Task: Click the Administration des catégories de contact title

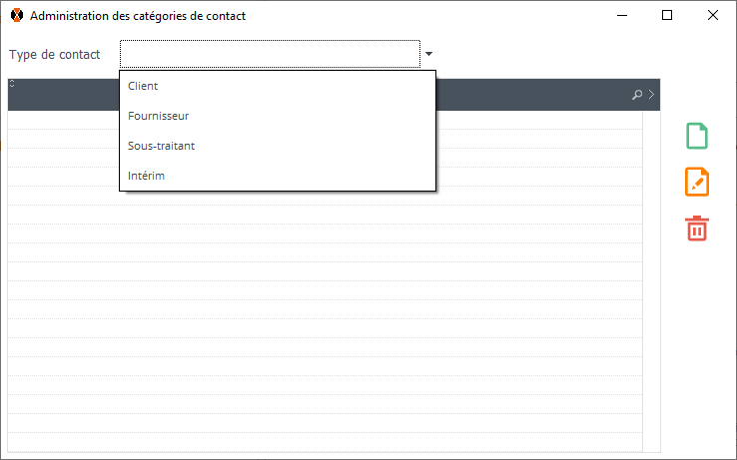Action: [138, 16]
